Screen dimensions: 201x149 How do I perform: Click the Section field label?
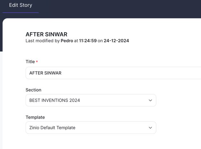34,90
